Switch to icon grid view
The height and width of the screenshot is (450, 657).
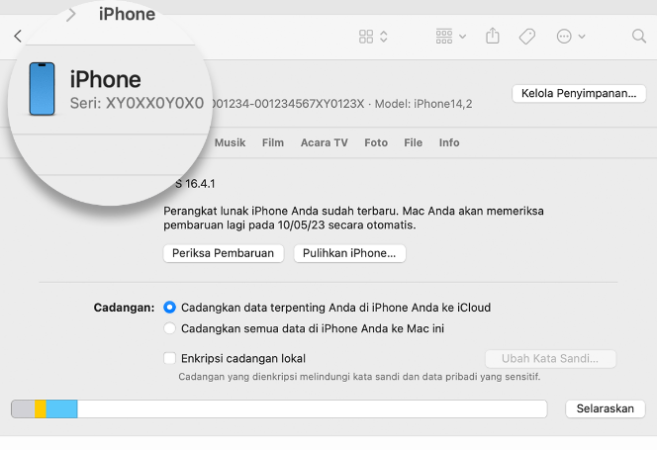coord(366,37)
